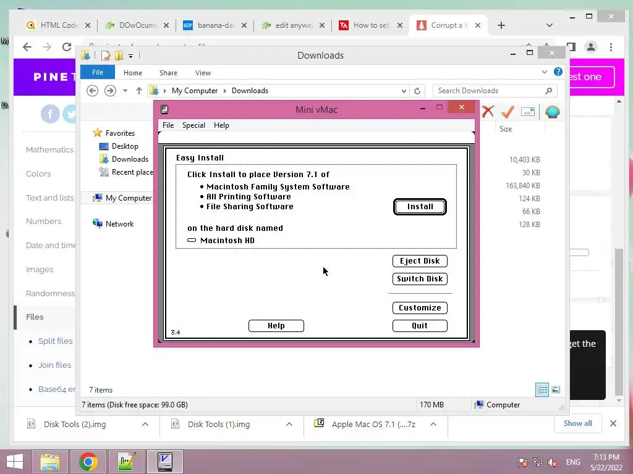Switch to the HTML Code browser tab
633x474 pixels.
point(59,25)
